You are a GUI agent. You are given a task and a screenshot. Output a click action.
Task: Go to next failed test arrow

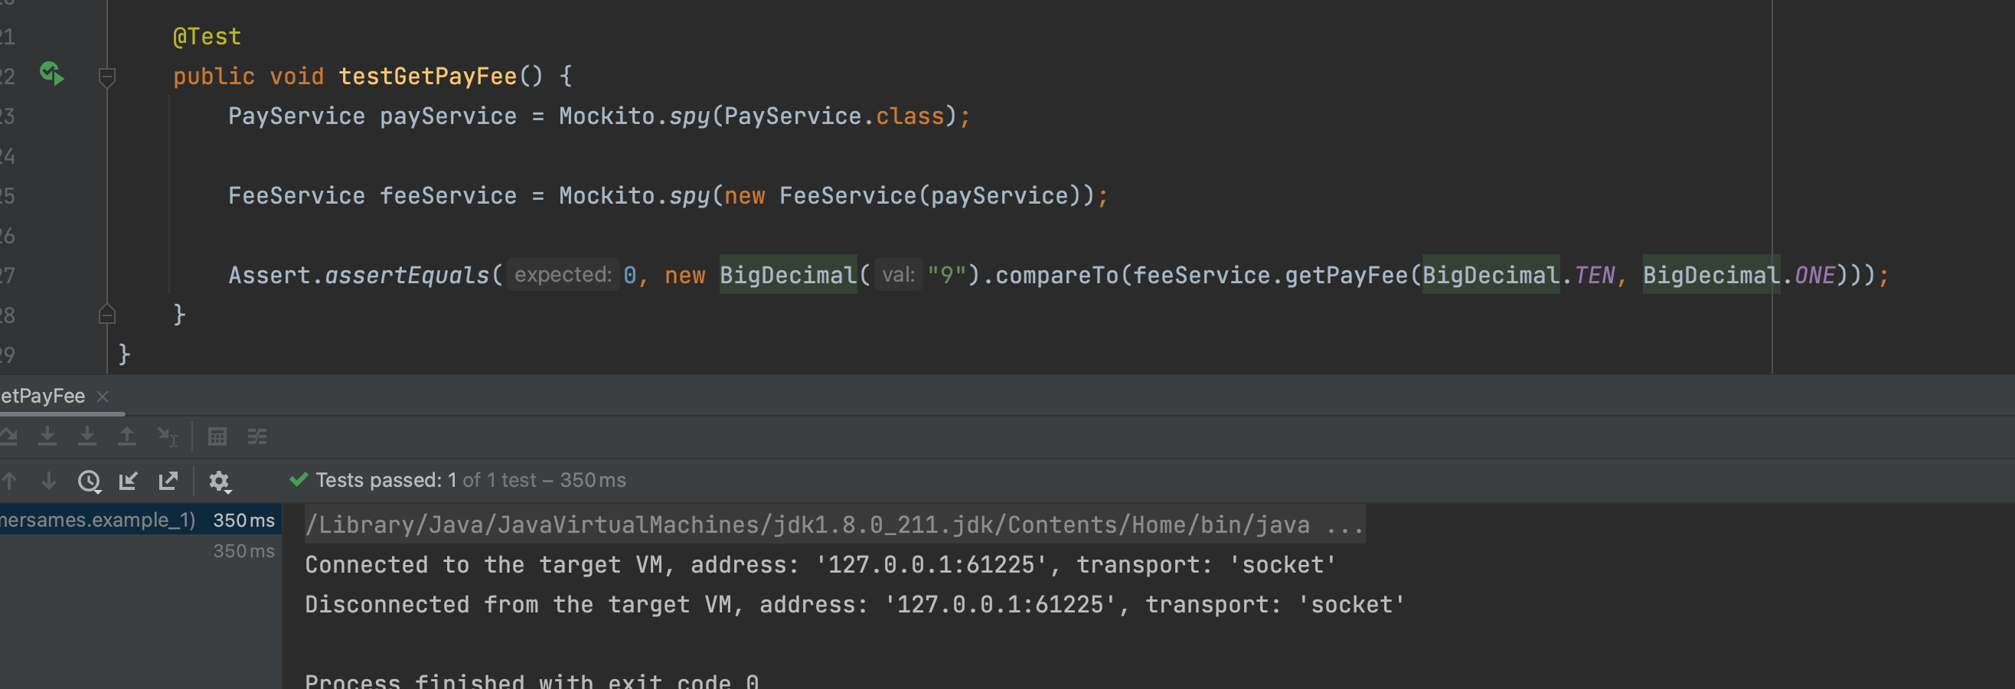(x=48, y=481)
